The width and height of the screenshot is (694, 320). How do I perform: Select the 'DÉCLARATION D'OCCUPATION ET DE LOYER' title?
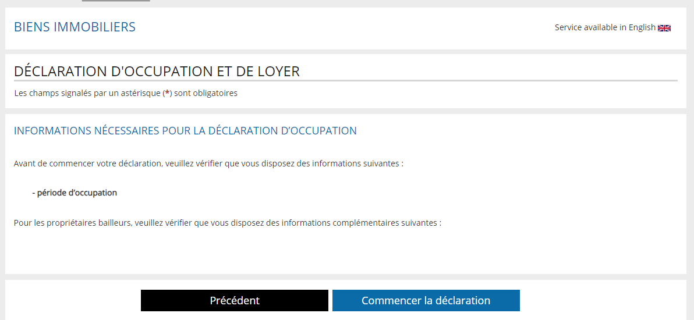[157, 72]
